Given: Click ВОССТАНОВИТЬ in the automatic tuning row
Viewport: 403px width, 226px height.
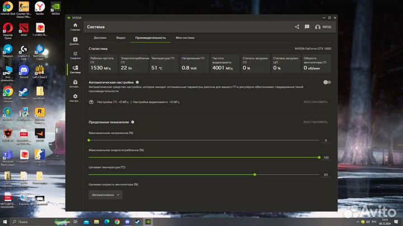Looking at the screenshot, I should click(x=315, y=102).
